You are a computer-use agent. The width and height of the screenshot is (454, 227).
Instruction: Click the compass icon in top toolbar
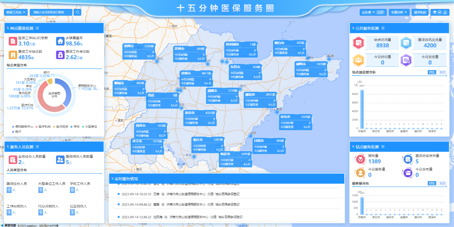(x=440, y=12)
